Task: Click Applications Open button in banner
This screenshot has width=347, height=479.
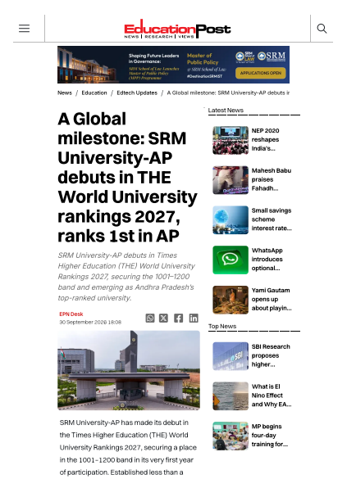Action: coord(260,73)
